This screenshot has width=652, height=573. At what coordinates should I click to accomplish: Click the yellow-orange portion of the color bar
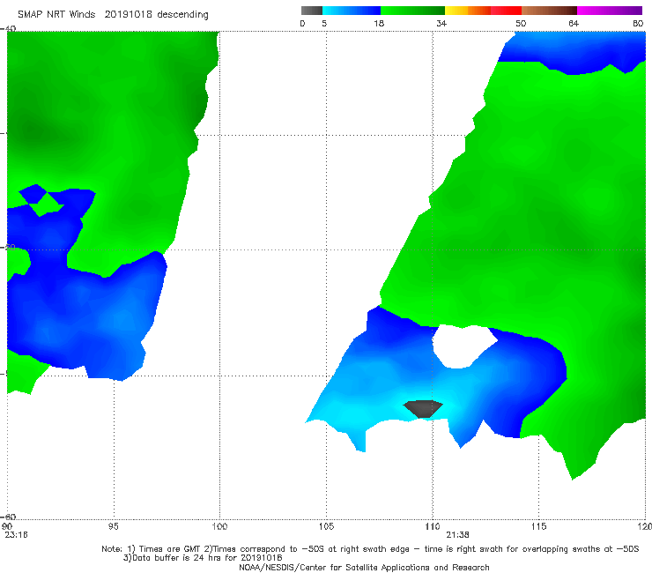[467, 11]
